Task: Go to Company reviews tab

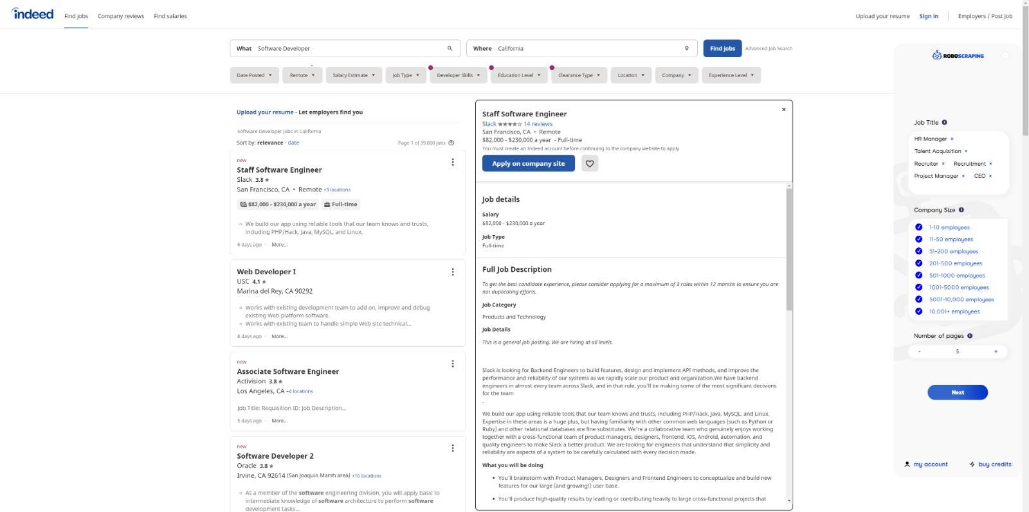Action: coord(121,16)
